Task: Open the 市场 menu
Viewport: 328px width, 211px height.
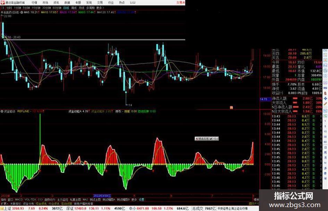Action: pos(45,2)
